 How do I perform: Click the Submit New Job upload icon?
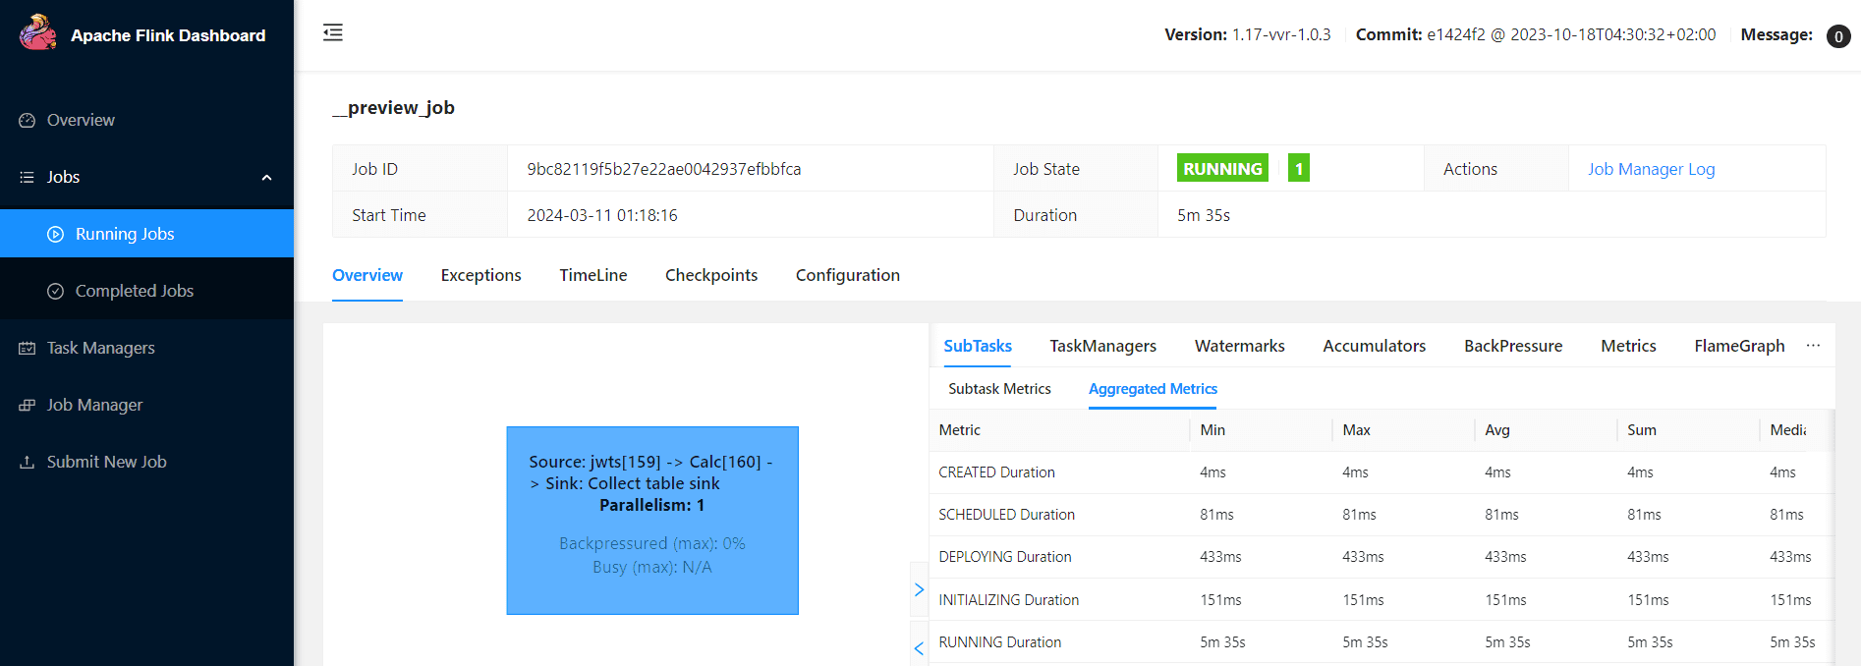(28, 462)
